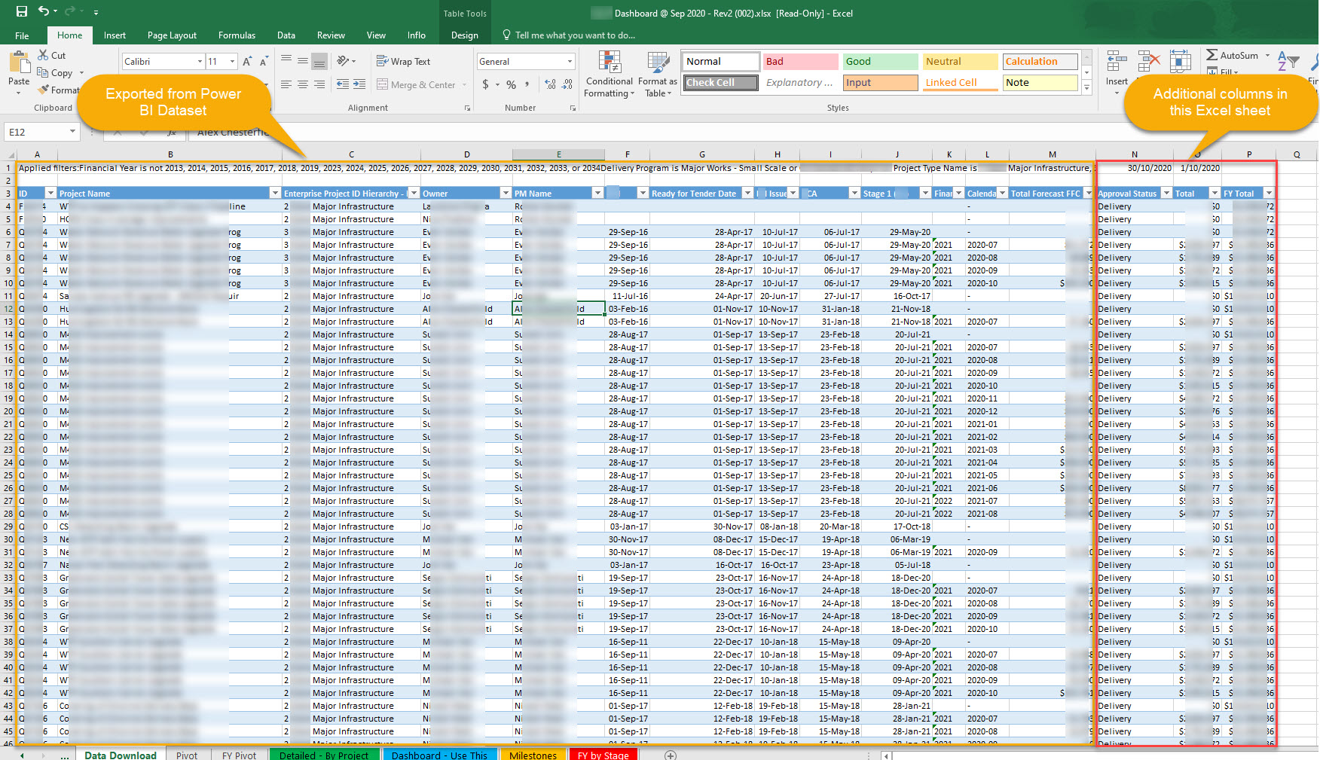The width and height of the screenshot is (1320, 760).
Task: Click the Undo arrow icon
Action: point(44,11)
